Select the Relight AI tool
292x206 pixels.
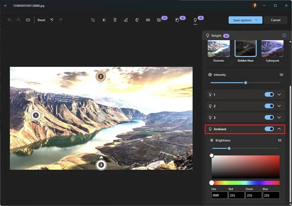(x=195, y=20)
